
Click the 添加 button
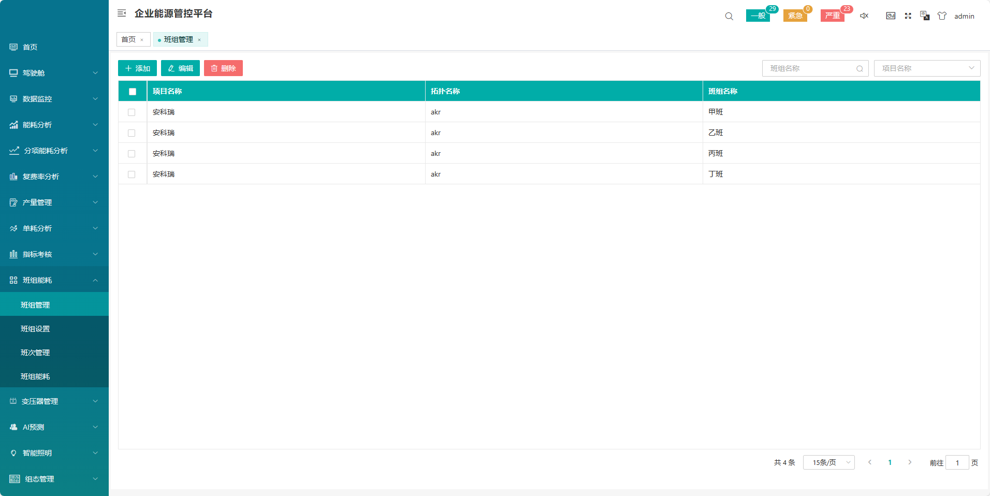(x=137, y=68)
